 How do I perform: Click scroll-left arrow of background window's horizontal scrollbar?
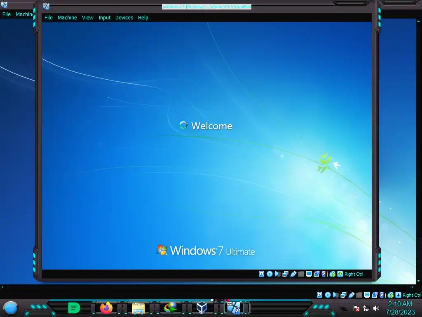pyautogui.click(x=3, y=287)
